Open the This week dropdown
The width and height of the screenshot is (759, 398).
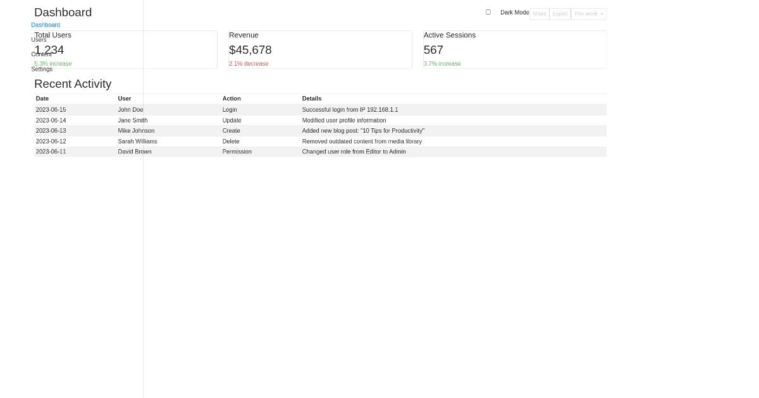(x=585, y=13)
